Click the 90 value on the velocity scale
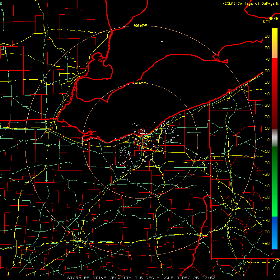Viewport: 280px width, 280px height. [x=267, y=36]
